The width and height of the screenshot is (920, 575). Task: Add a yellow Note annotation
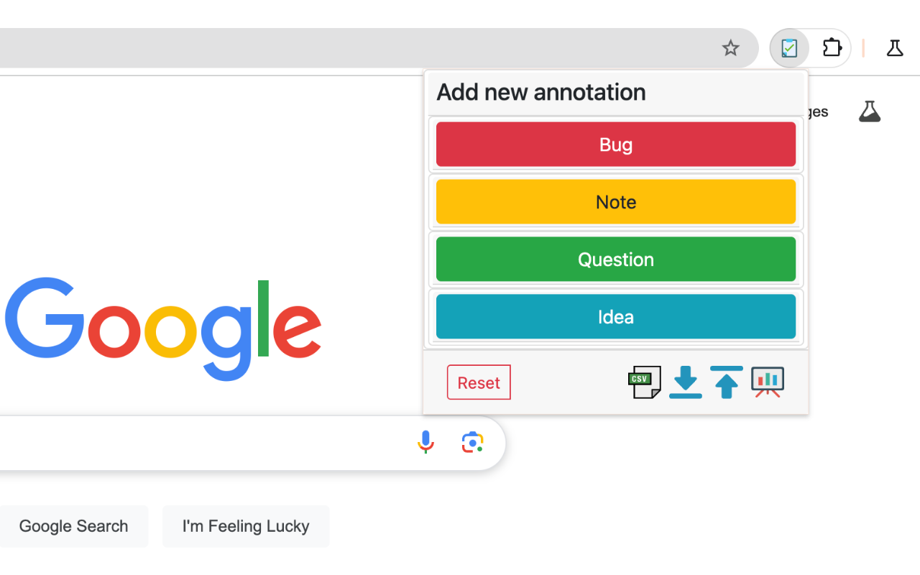615,202
